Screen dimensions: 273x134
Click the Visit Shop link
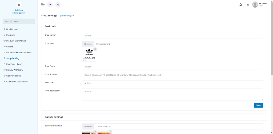pyautogui.click(x=67, y=16)
